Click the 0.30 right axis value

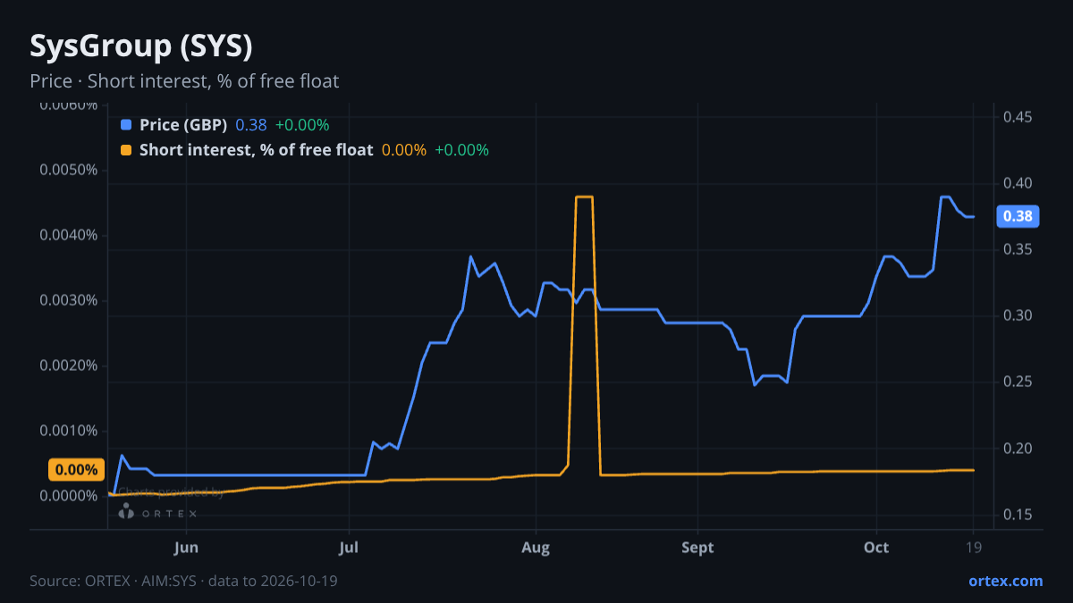1018,315
